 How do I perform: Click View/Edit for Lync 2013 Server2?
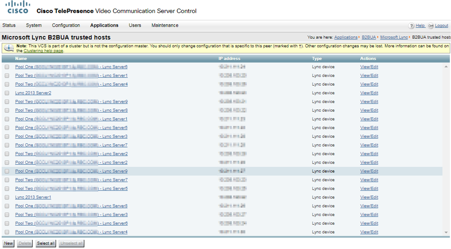coord(369,93)
